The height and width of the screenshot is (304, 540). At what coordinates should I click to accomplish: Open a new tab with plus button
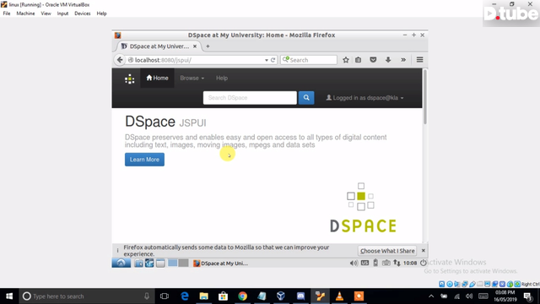tap(208, 46)
